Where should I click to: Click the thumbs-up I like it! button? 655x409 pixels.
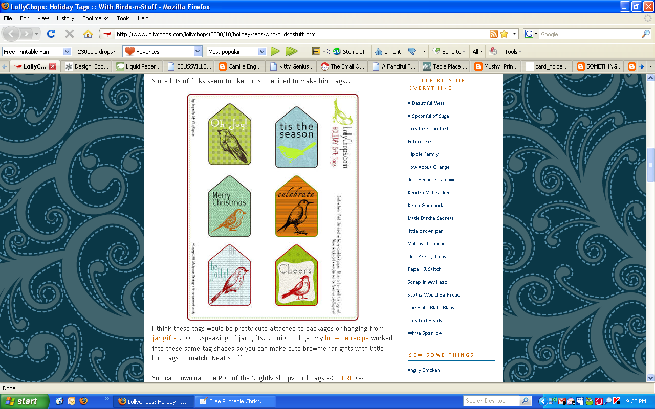click(x=388, y=51)
